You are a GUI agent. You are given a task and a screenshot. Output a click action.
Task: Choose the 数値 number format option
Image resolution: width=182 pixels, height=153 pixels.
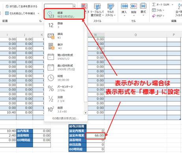click(x=64, y=25)
